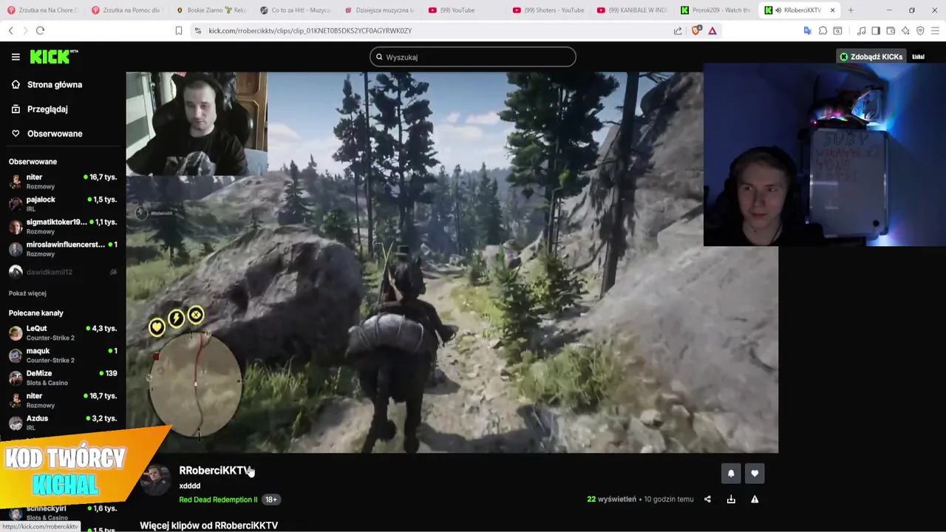Click the RRoberciKKTV channel name

pyautogui.click(x=215, y=471)
